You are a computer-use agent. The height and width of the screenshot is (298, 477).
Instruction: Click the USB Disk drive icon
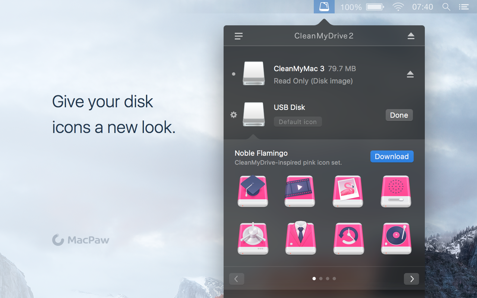click(x=254, y=114)
